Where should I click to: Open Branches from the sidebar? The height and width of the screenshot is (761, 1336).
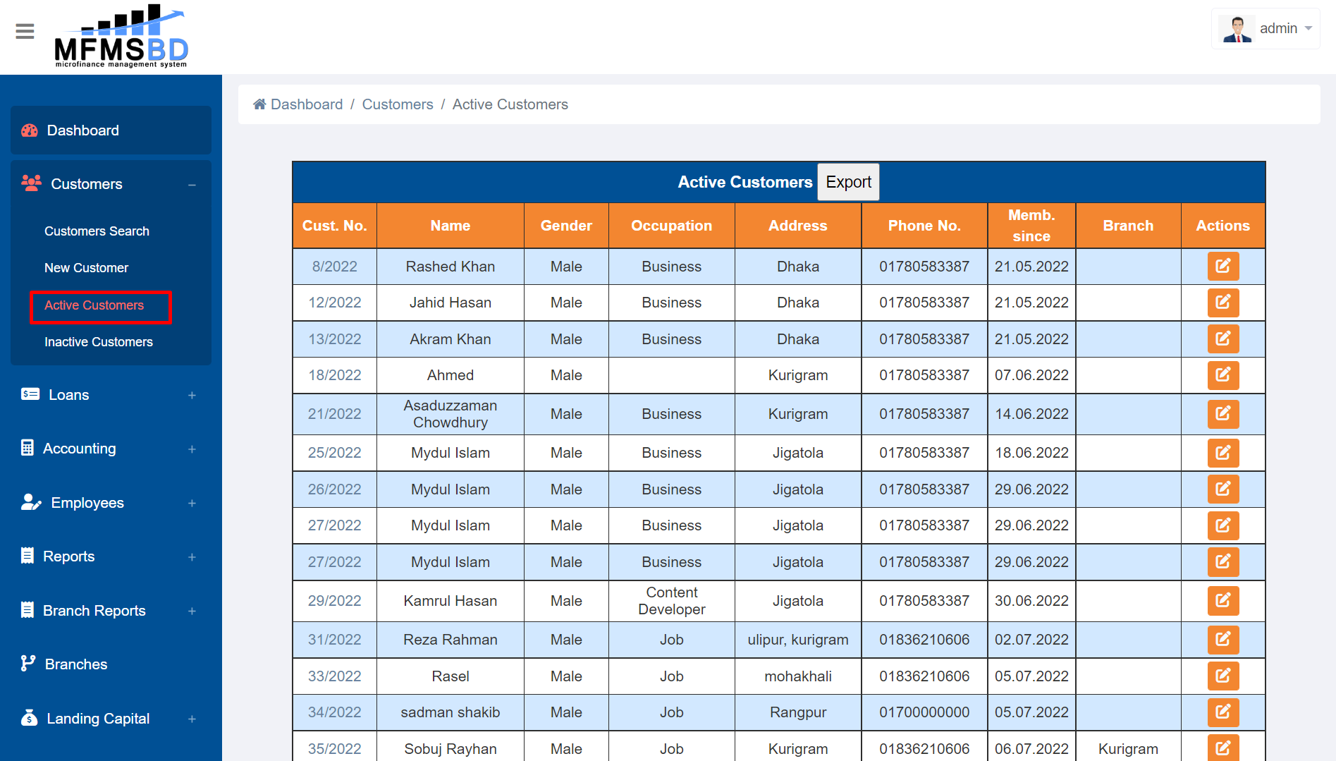pos(75,664)
